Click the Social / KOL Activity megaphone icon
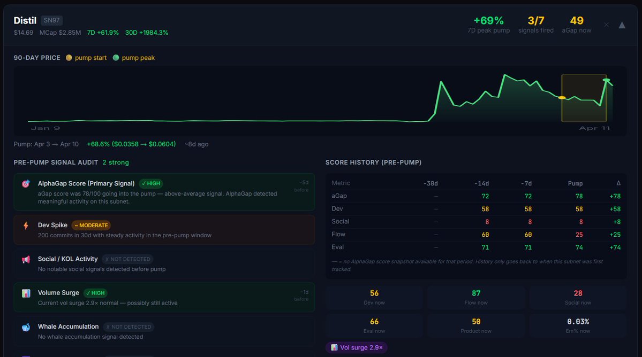Viewport: 642px width, 357px height. [x=26, y=260]
